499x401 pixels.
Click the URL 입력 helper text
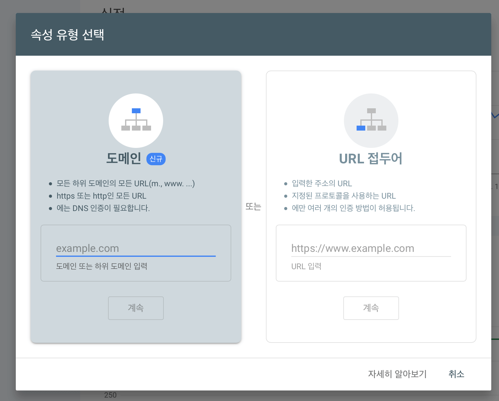pyautogui.click(x=306, y=266)
